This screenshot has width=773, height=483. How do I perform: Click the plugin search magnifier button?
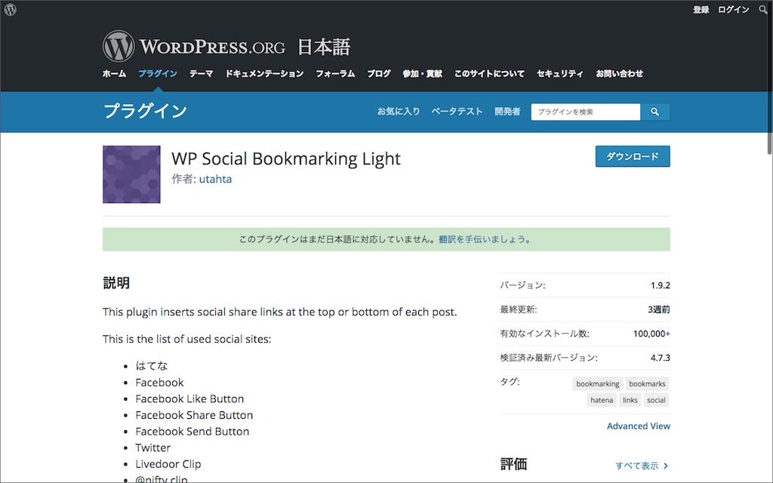654,112
